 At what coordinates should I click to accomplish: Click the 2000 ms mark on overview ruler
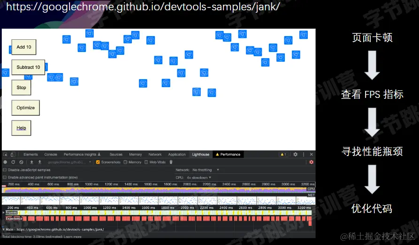(x=190, y=184)
